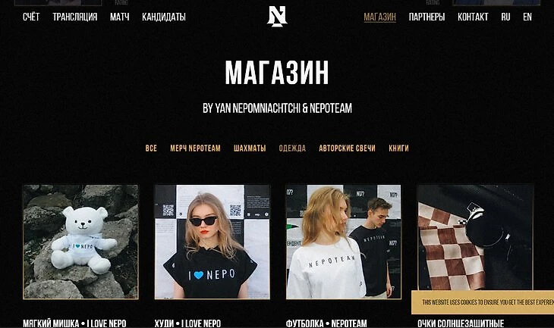Click the ФУТБОЛКА • NEPOTEAM product title
This screenshot has width=554, height=328.
coord(326,323)
